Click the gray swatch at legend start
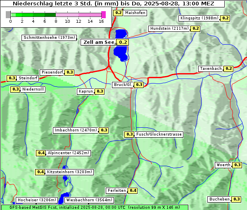This screenshot has width=247, height=210. (x=8, y=14)
